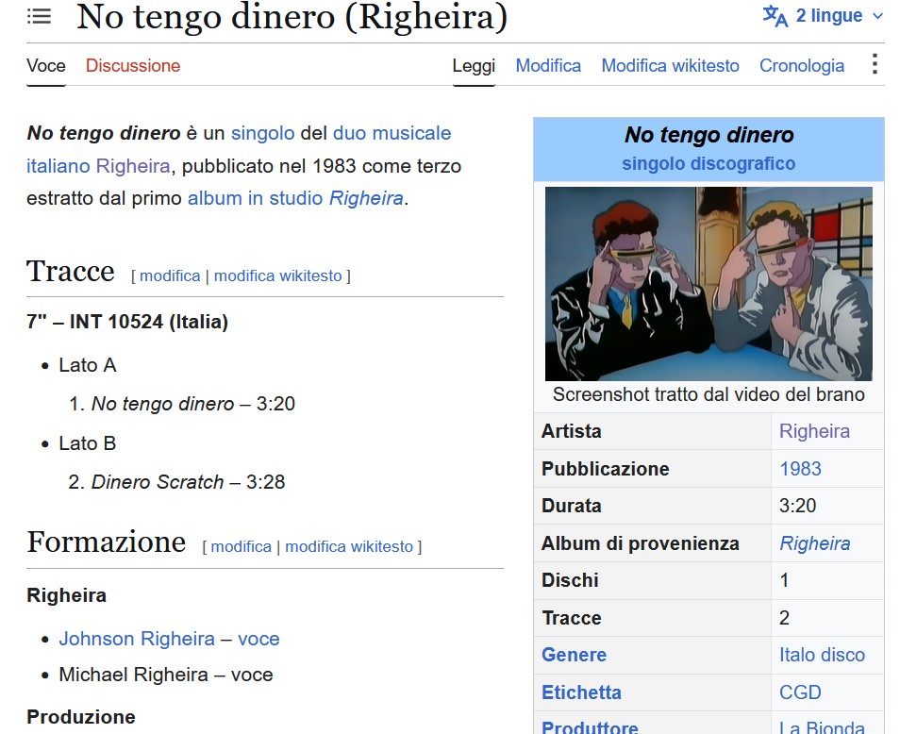Follow the Produttore label link

[590, 727]
